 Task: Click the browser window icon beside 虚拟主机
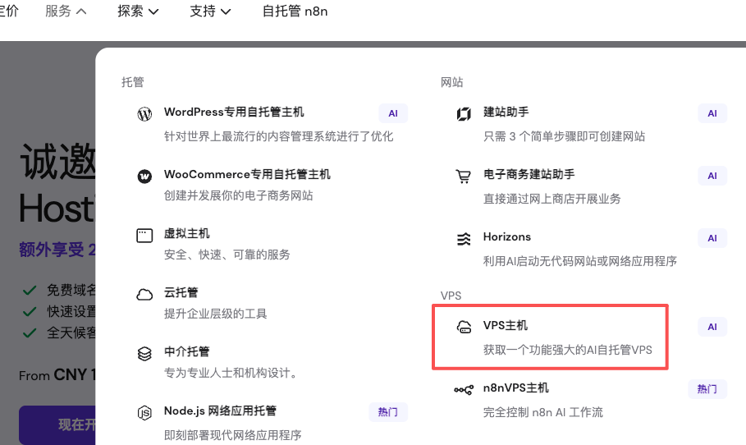(x=144, y=236)
